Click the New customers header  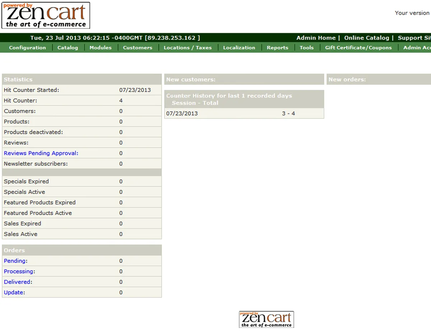point(244,79)
